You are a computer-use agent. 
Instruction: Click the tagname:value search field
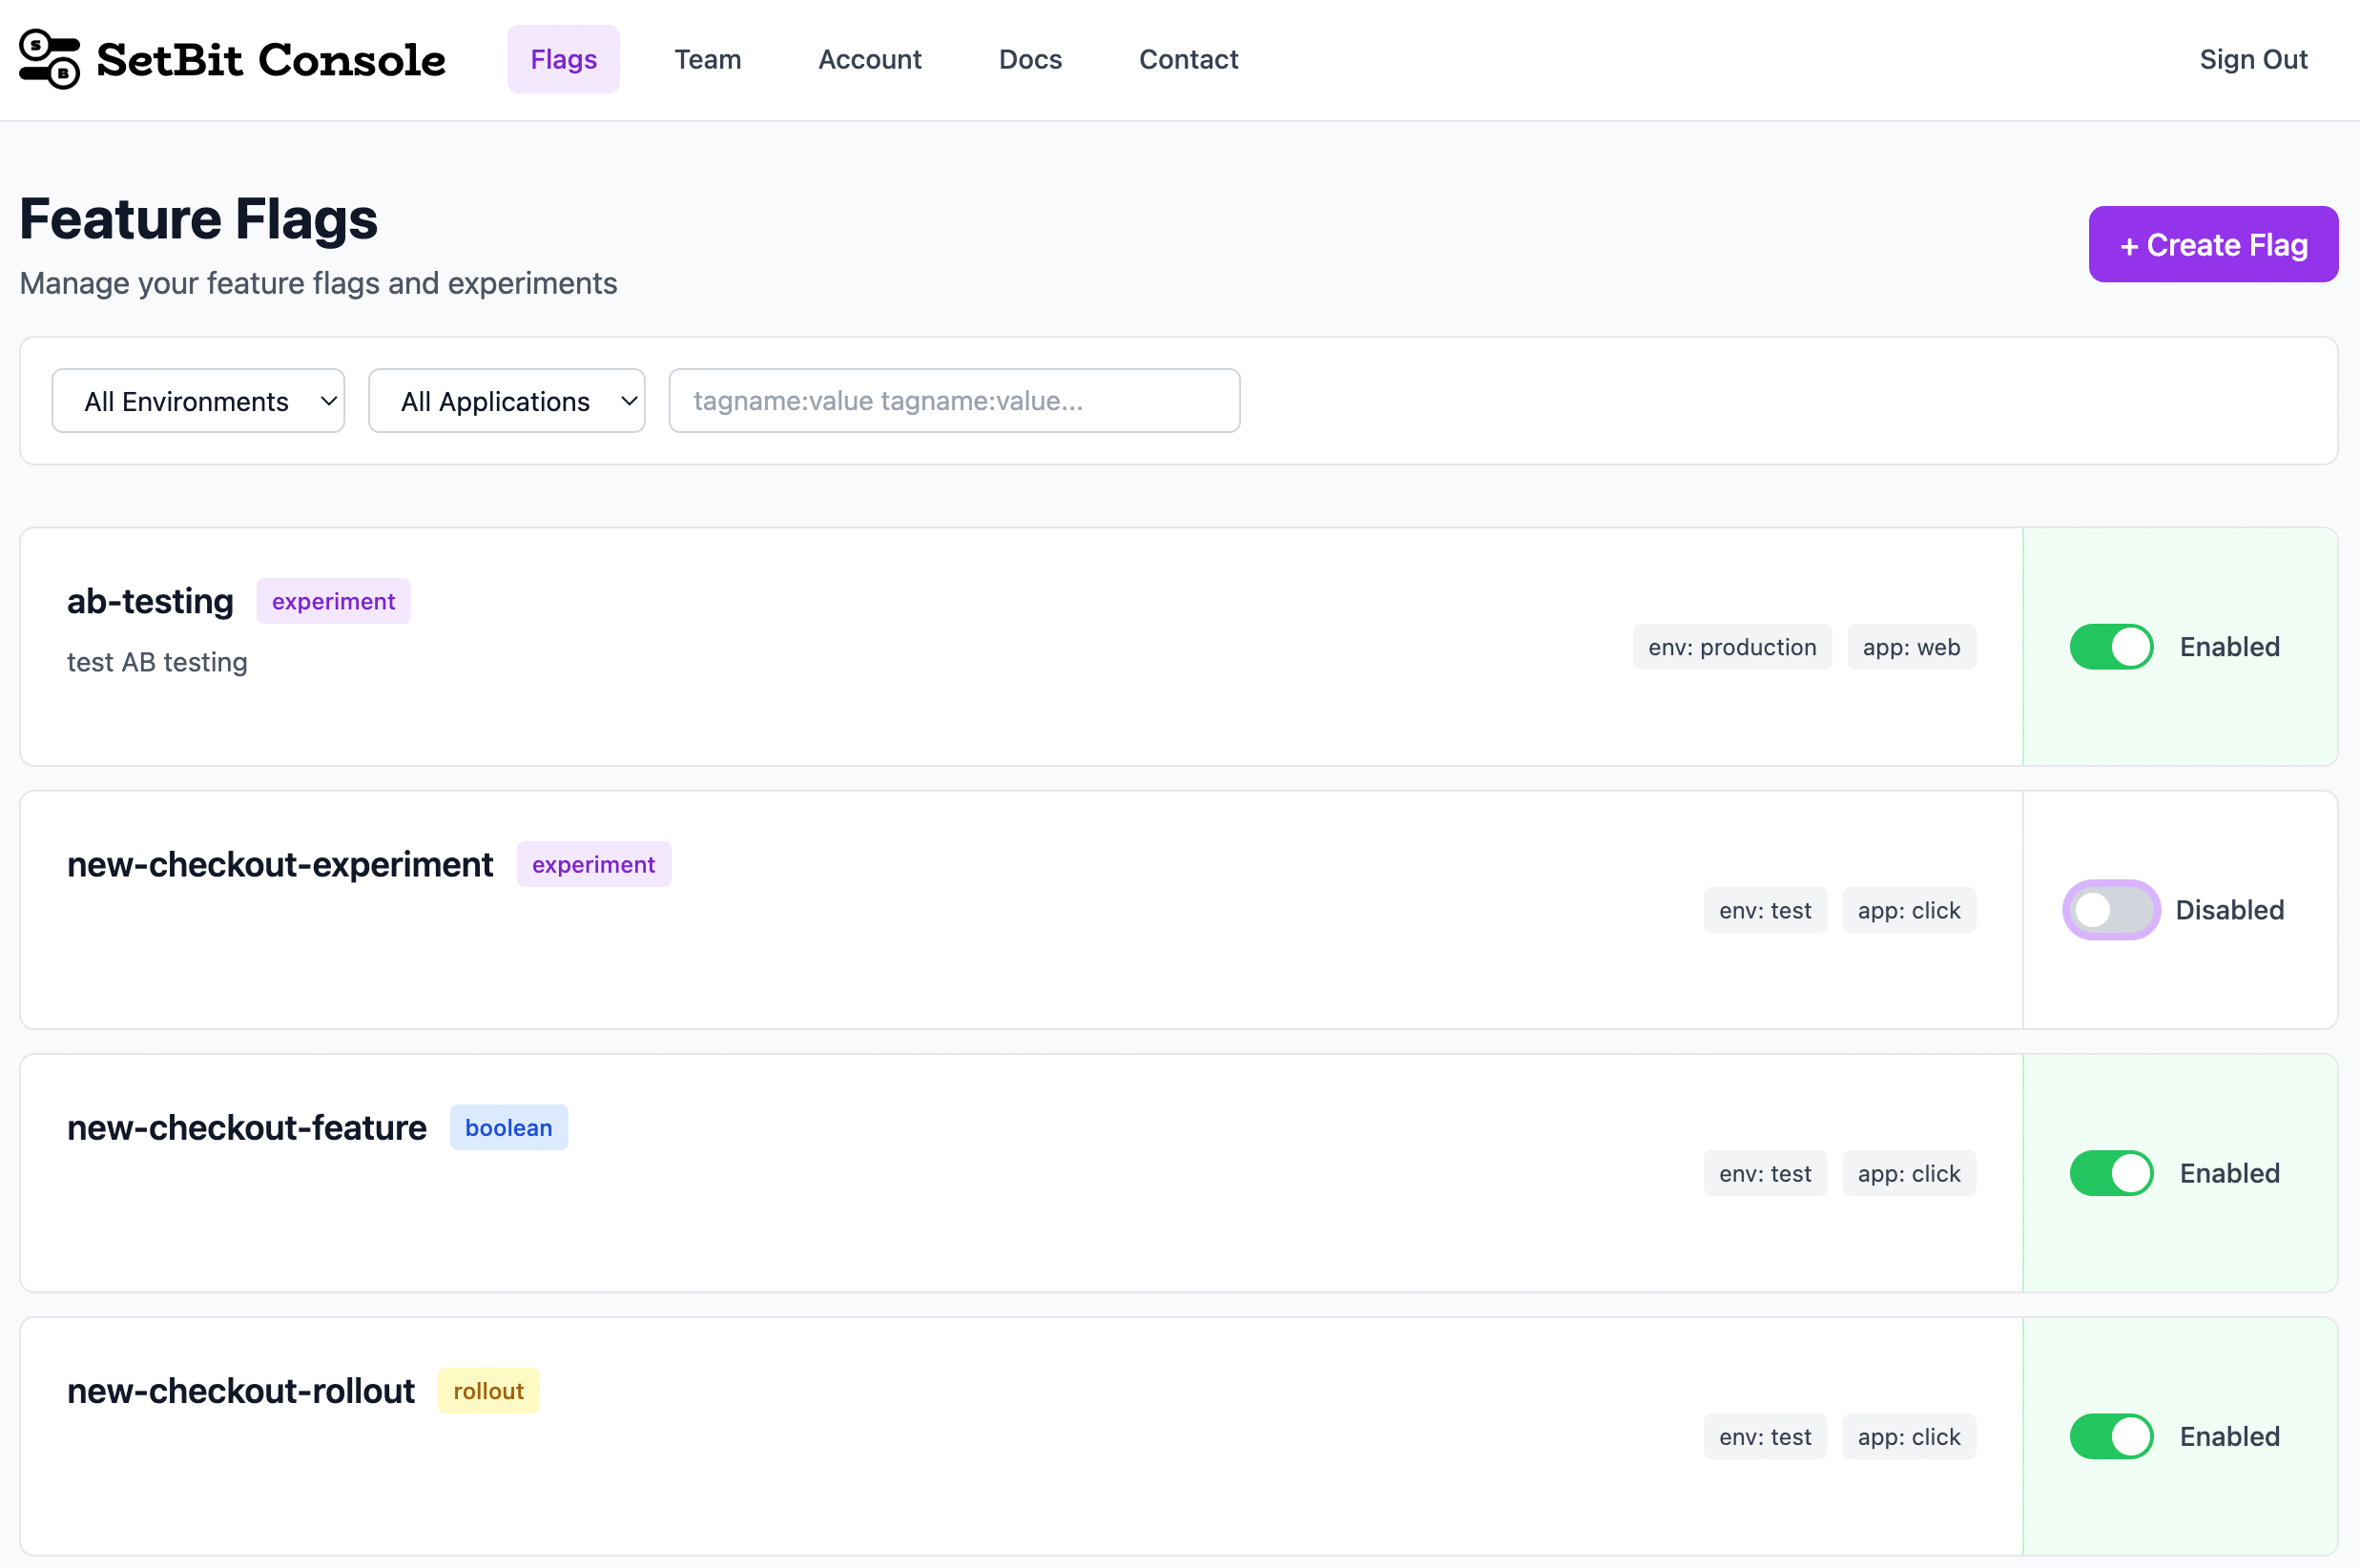tap(953, 400)
